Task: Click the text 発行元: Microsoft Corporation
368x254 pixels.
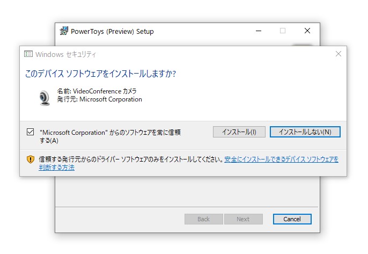Action: 100,99
